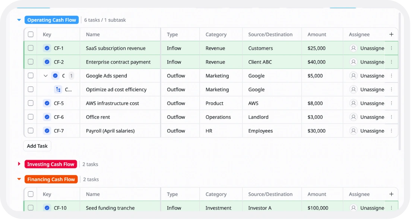The image size is (411, 220).
Task: Click the vertical scrollbar on the right
Action: (x=399, y=81)
